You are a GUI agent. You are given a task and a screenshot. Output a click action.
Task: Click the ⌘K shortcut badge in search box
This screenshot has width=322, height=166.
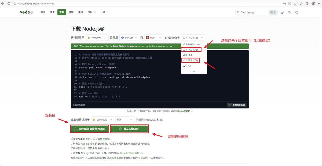click(273, 12)
